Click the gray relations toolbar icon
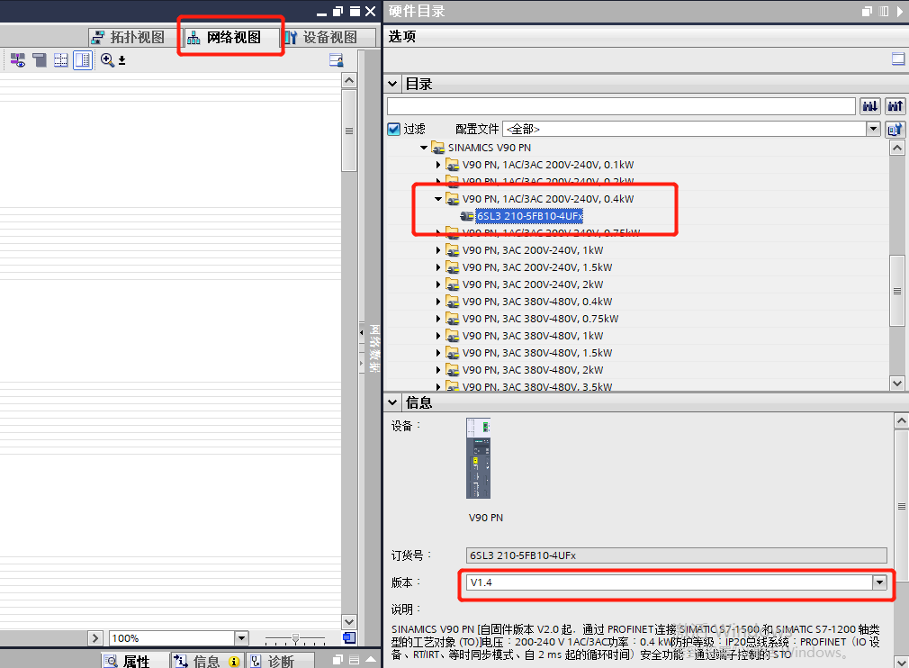 [x=40, y=60]
